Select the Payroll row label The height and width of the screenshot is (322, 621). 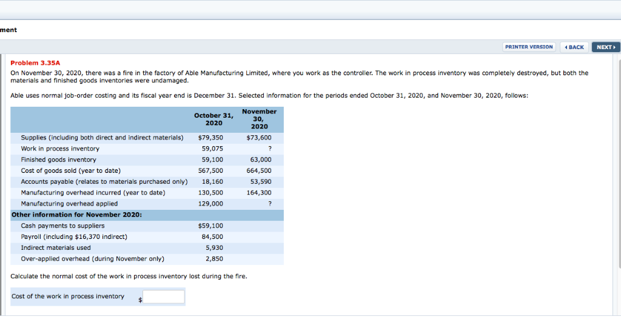click(74, 237)
